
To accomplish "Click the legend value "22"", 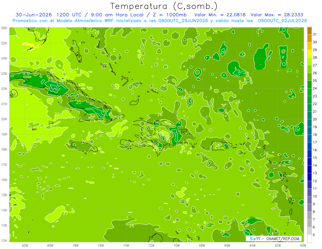I will click(315, 104).
